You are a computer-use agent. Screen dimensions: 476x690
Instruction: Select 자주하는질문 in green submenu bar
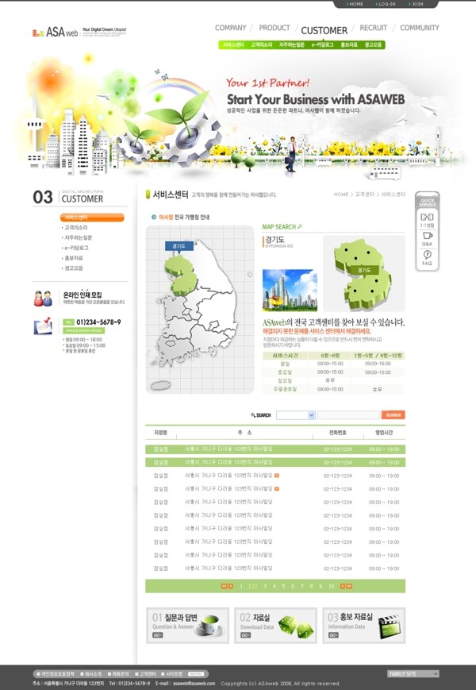(291, 45)
